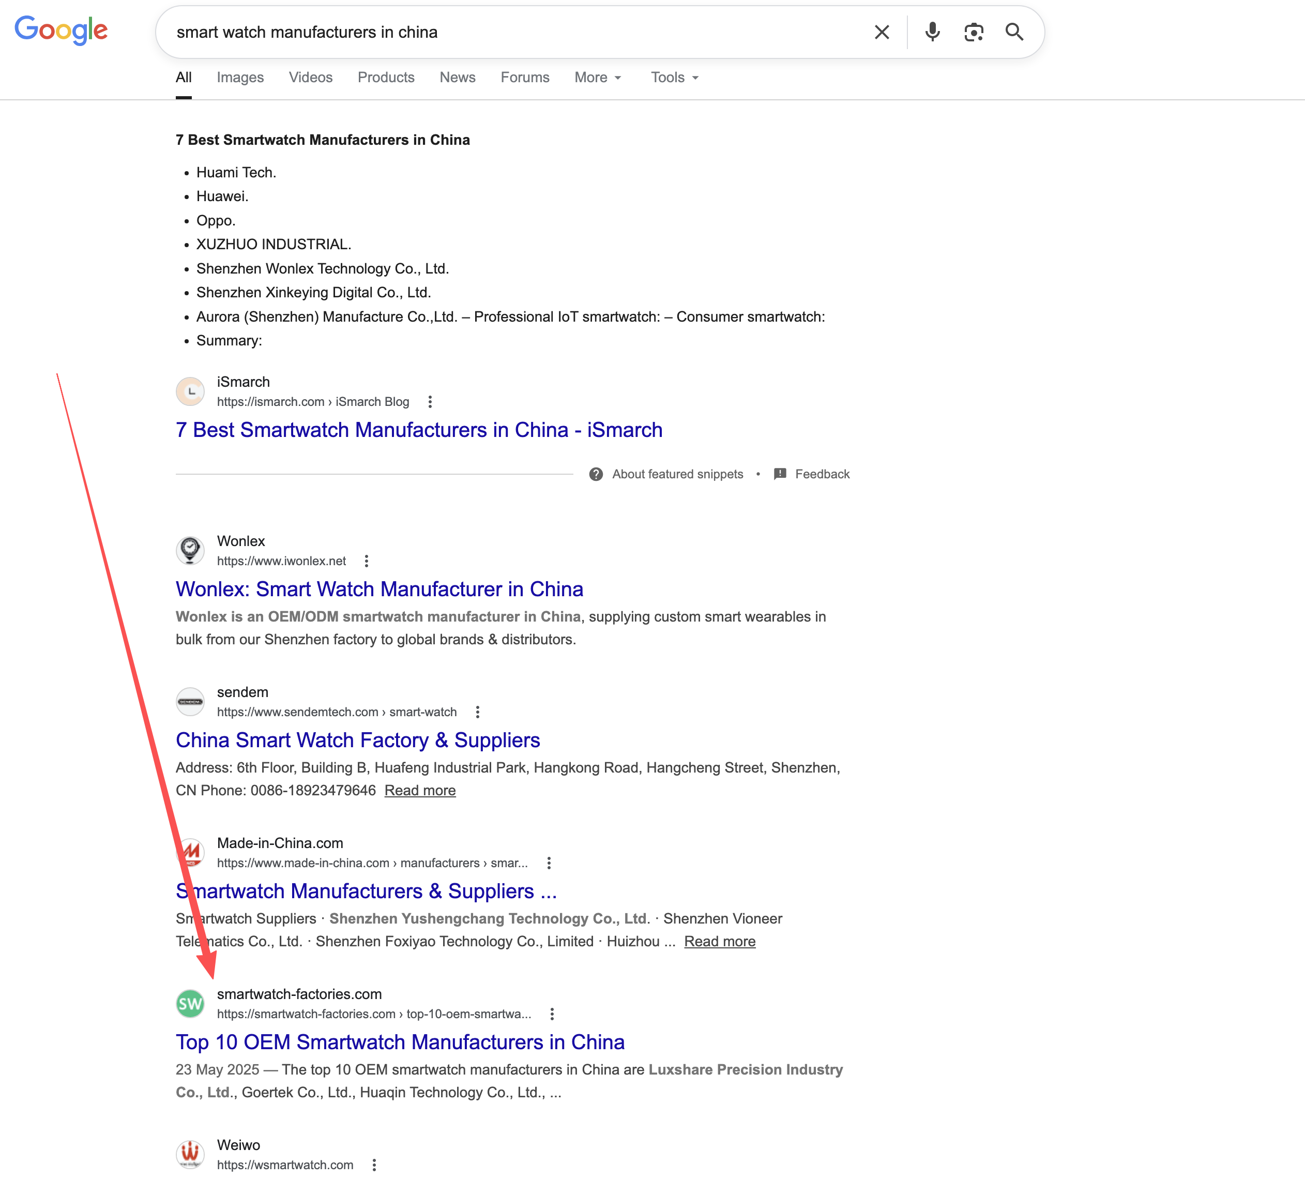The height and width of the screenshot is (1179, 1305).
Task: Open Google Lens image search
Action: [x=974, y=33]
